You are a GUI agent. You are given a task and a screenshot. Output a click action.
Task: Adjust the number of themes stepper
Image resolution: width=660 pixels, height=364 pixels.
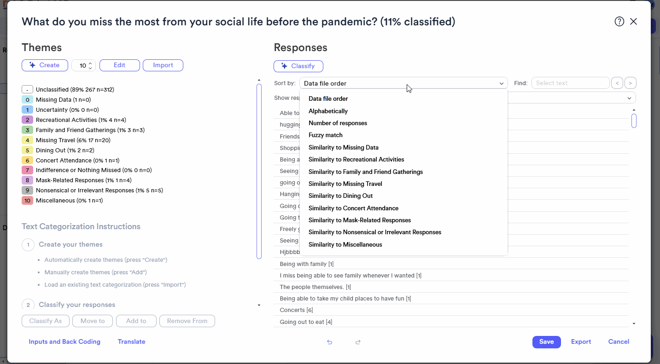(x=91, y=65)
